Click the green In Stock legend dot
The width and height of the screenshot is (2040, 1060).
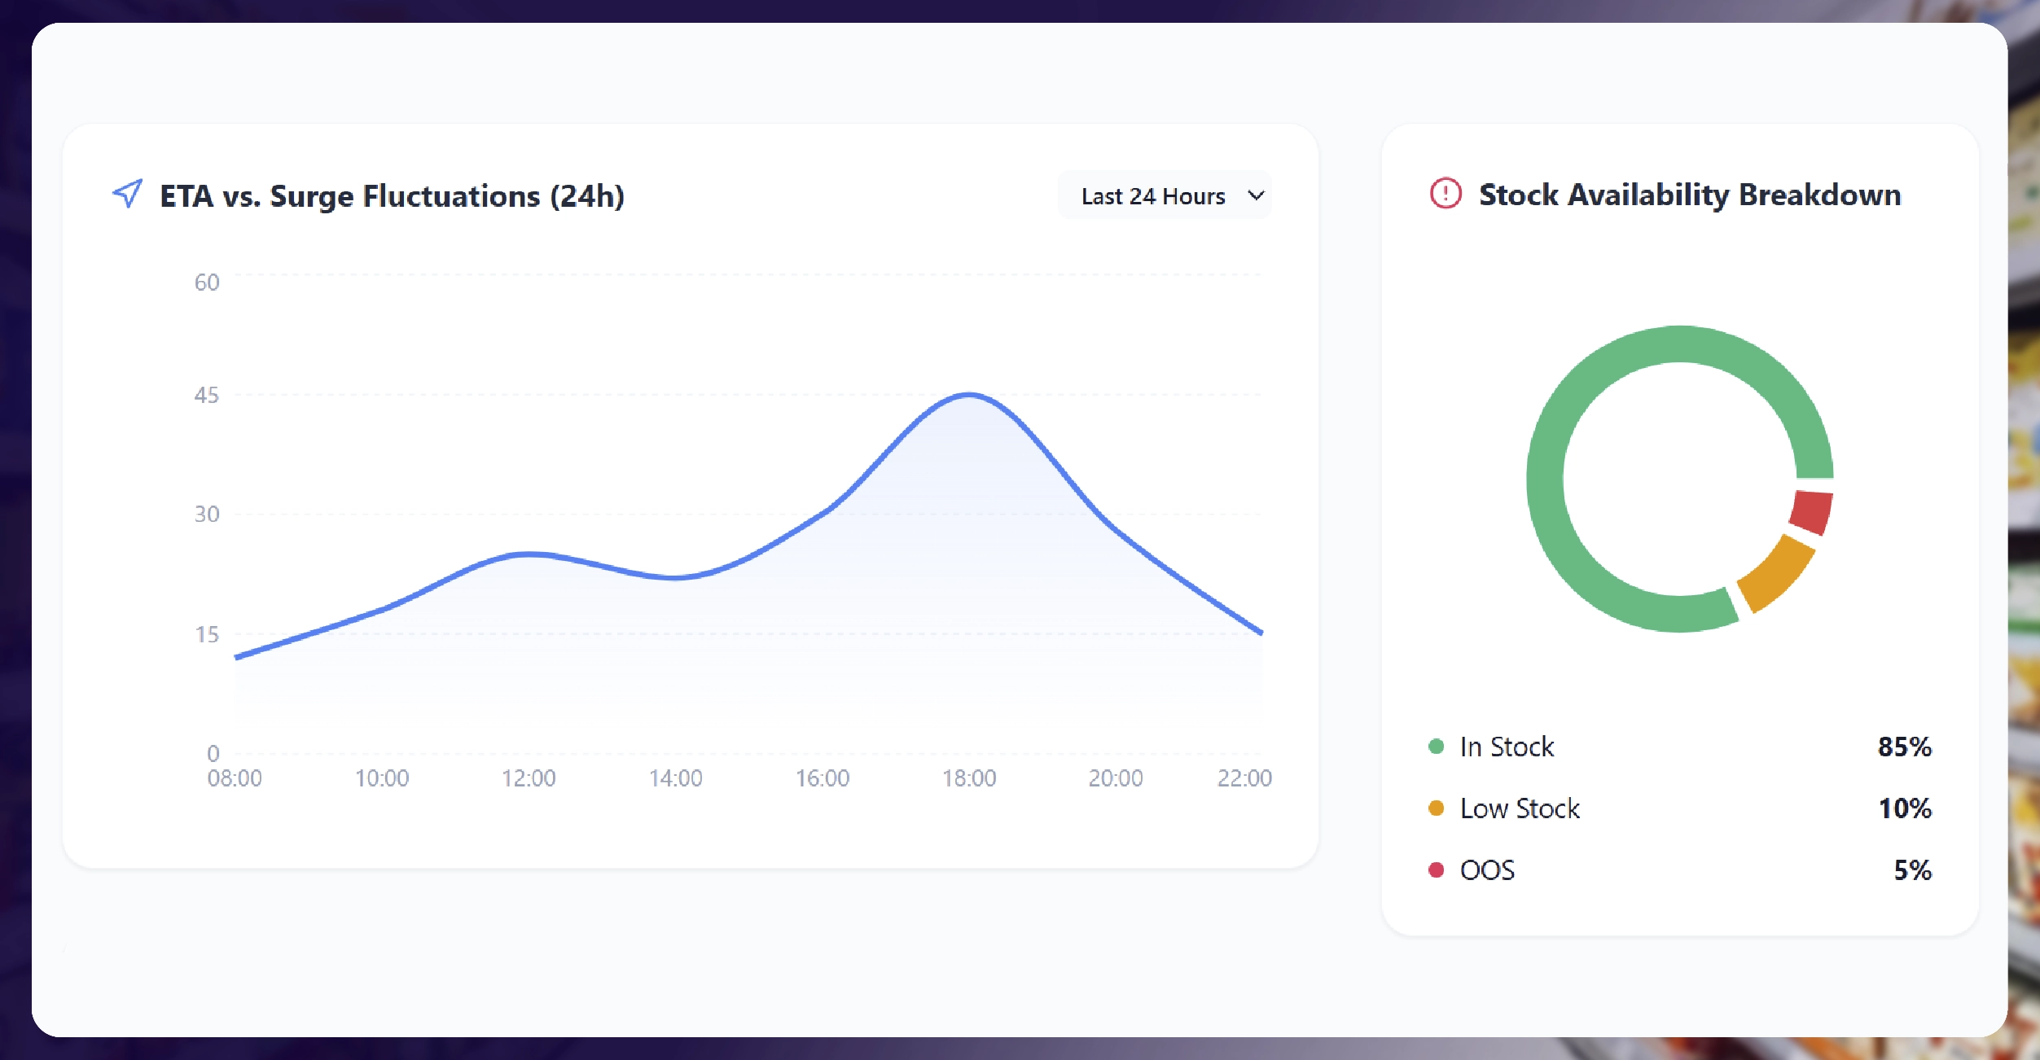(x=1436, y=747)
